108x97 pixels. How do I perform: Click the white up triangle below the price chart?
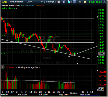77,63
